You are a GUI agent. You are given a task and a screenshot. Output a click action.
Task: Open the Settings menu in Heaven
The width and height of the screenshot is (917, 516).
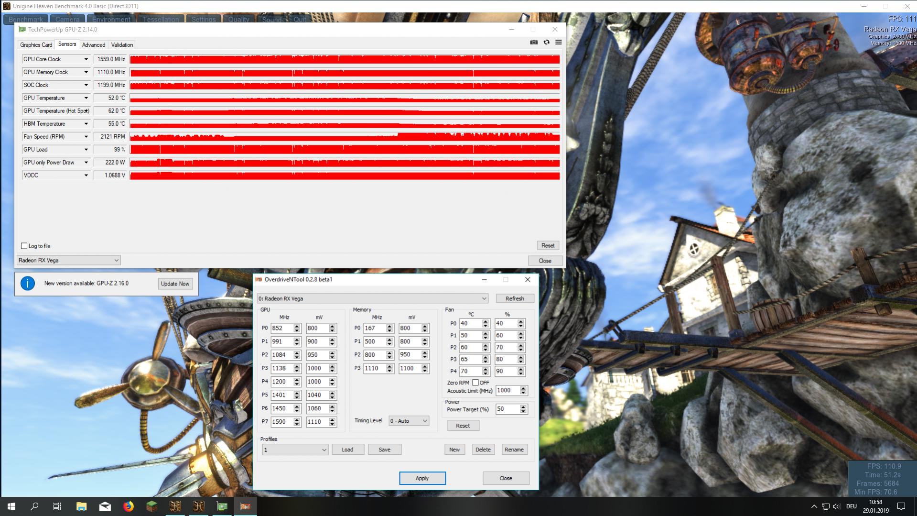coord(204,19)
